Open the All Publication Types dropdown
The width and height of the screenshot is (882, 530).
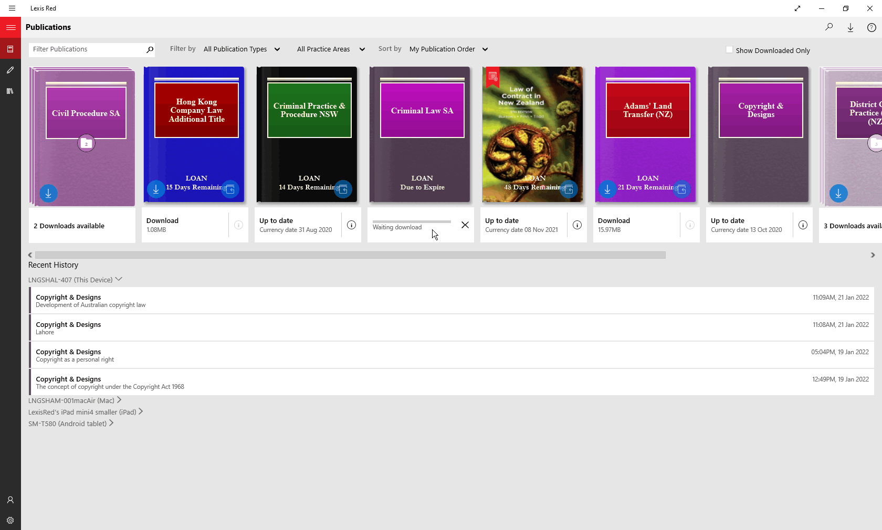242,49
